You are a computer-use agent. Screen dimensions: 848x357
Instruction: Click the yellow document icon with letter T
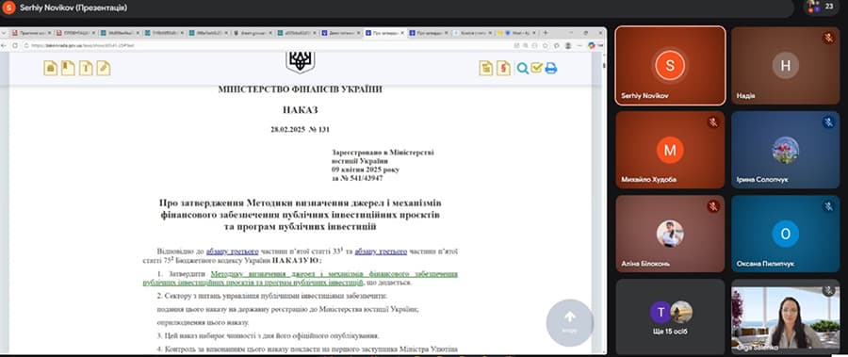86,68
